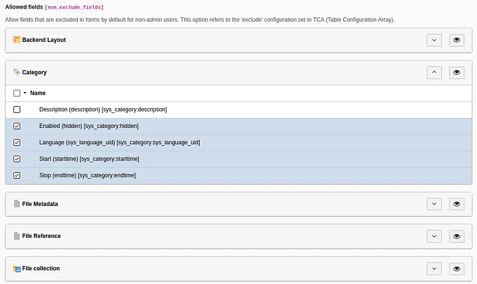Click the Category tag icon
Screen dimensions: 477x284
click(17, 72)
